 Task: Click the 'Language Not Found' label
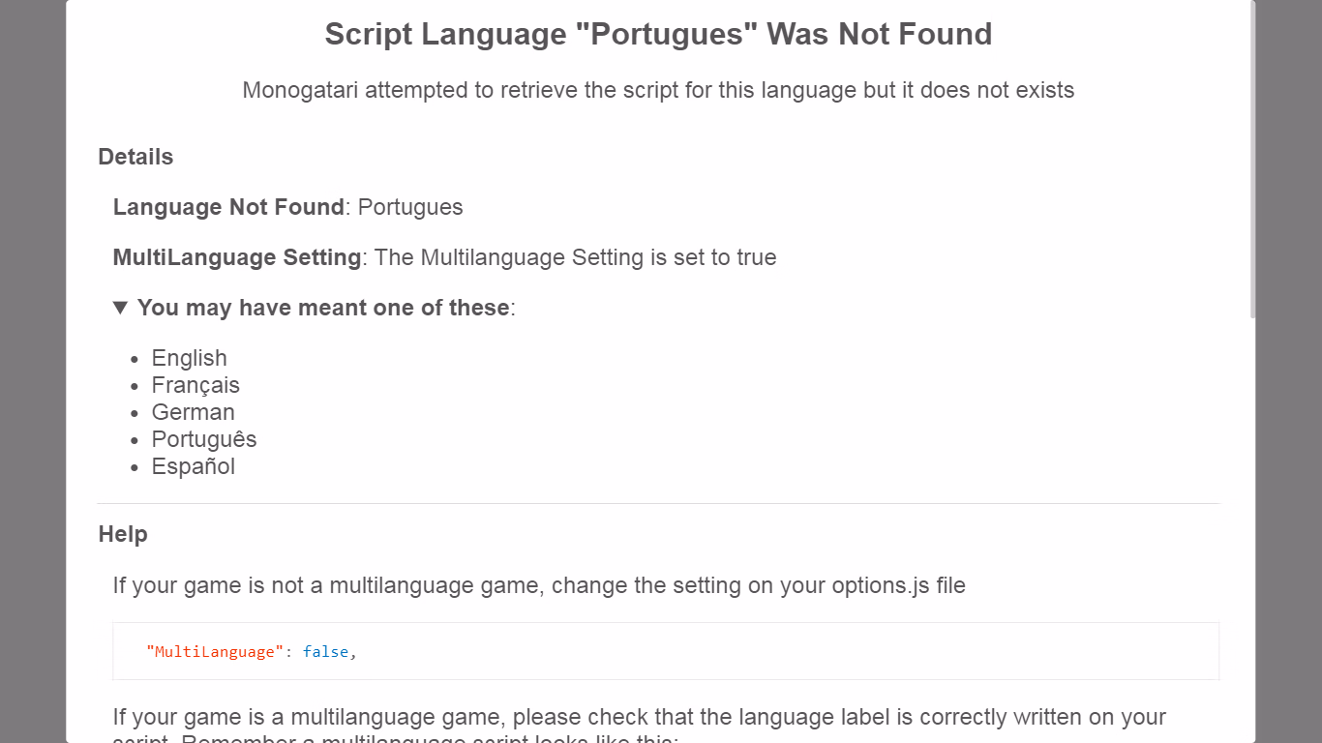point(228,207)
